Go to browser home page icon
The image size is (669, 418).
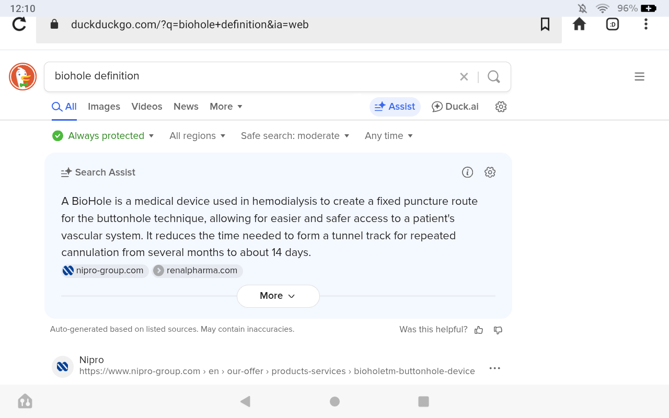(579, 24)
